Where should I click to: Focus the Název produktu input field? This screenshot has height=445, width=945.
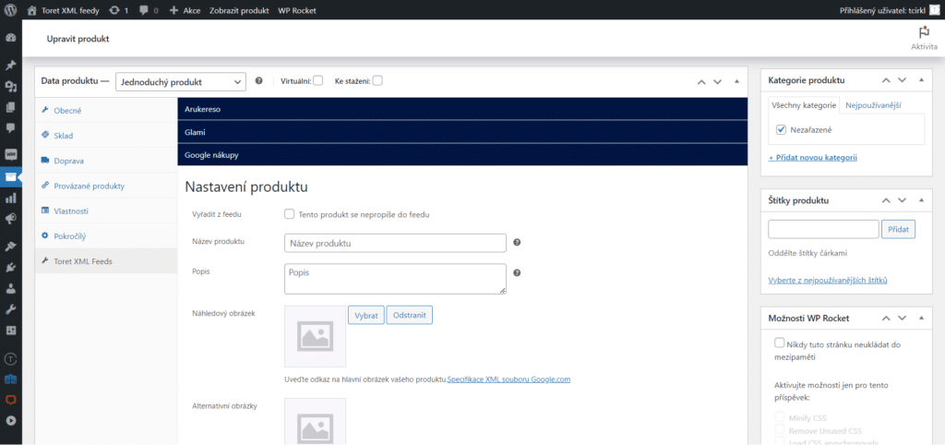(395, 243)
